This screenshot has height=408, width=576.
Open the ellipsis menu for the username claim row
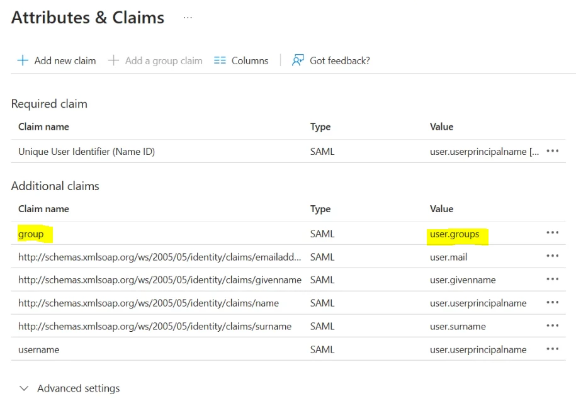(553, 349)
